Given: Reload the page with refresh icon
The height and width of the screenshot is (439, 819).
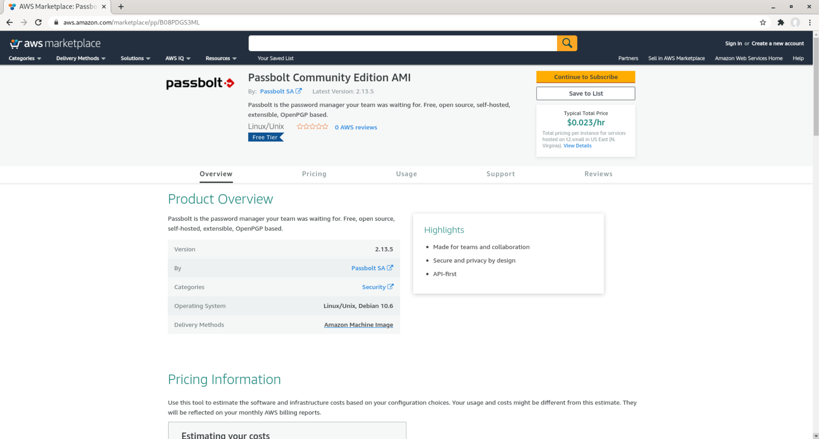Looking at the screenshot, I should pyautogui.click(x=38, y=22).
